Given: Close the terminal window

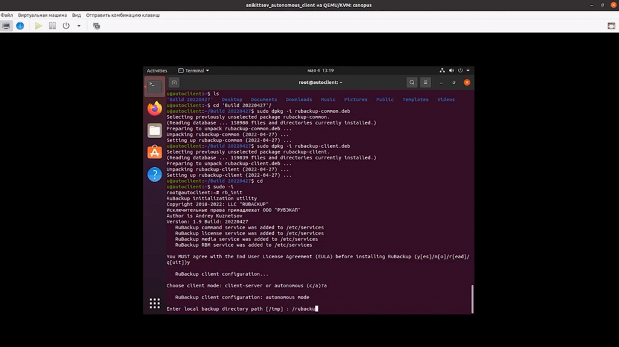Looking at the screenshot, I should pyautogui.click(x=467, y=83).
